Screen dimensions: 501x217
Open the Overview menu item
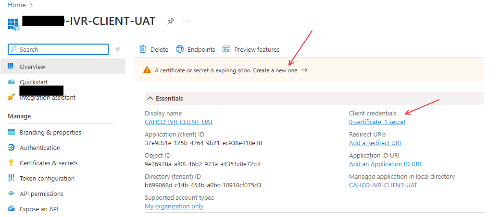pos(32,67)
